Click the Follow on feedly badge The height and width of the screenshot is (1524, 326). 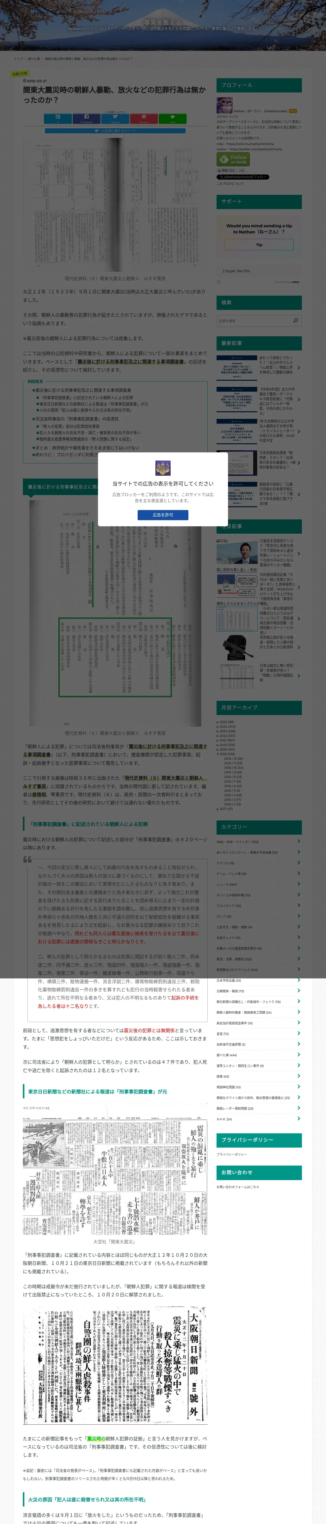[x=233, y=159]
